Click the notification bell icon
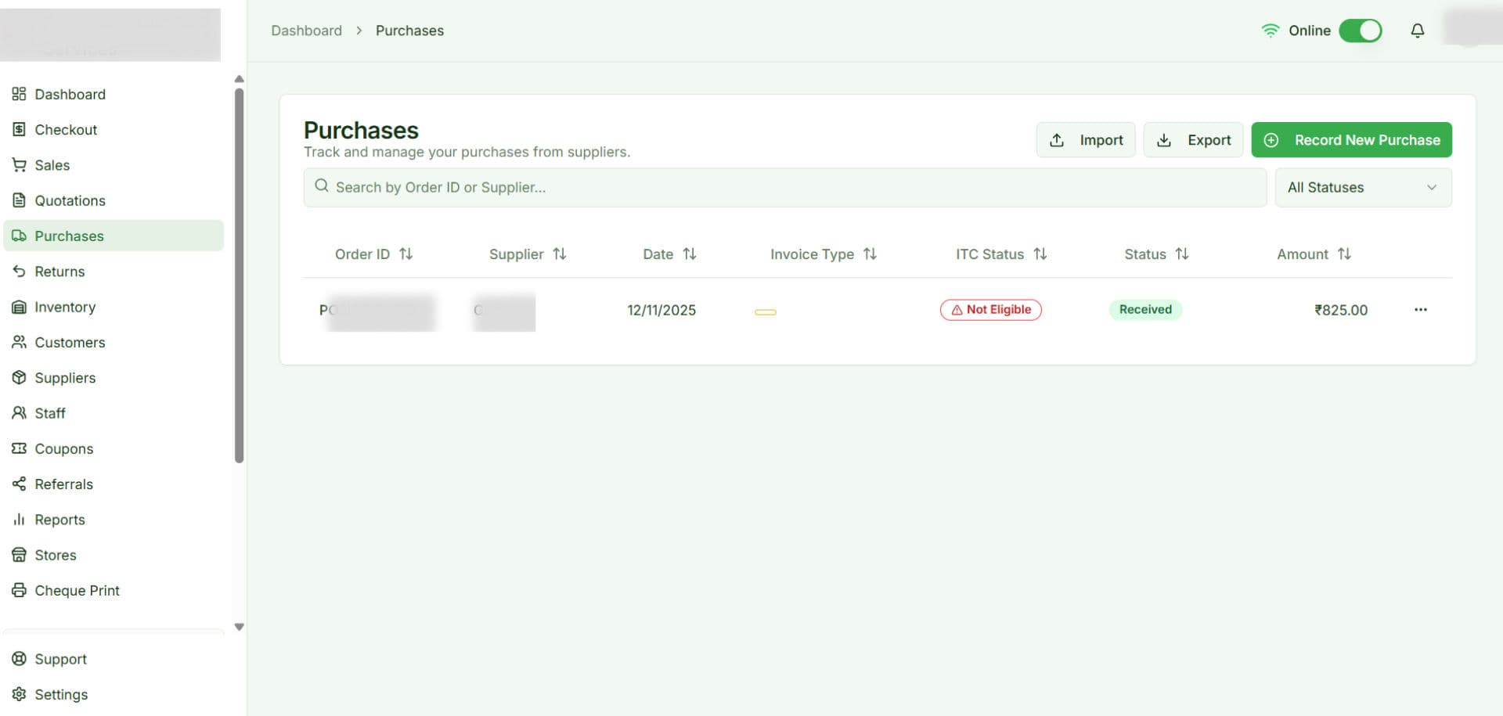Viewport: 1503px width, 716px height. click(x=1417, y=31)
